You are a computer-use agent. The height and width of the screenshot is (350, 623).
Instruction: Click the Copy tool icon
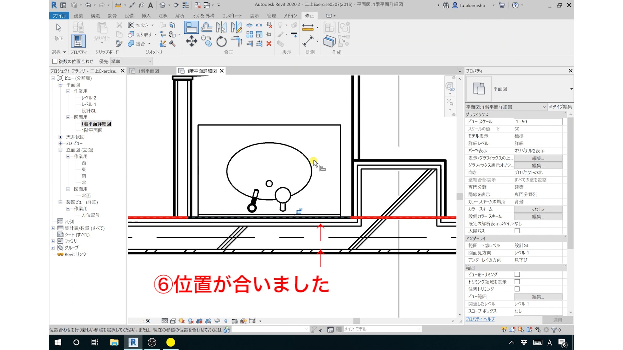[x=206, y=41]
